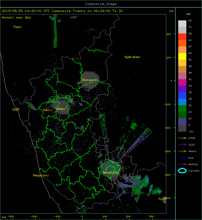This screenshot has height=220, width=202.
Task: Click the -300 km tick on right axis
Action: [x=168, y=151]
